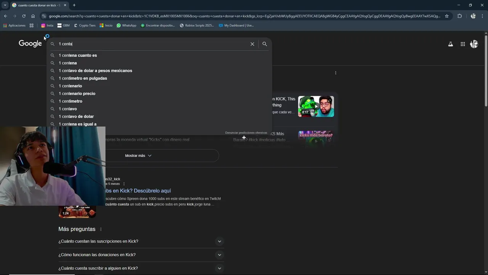Select suggestion '1 centavo de dolar a pesos mexicanos'

159,71
